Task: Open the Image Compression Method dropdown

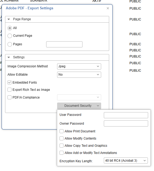Action: point(79,66)
